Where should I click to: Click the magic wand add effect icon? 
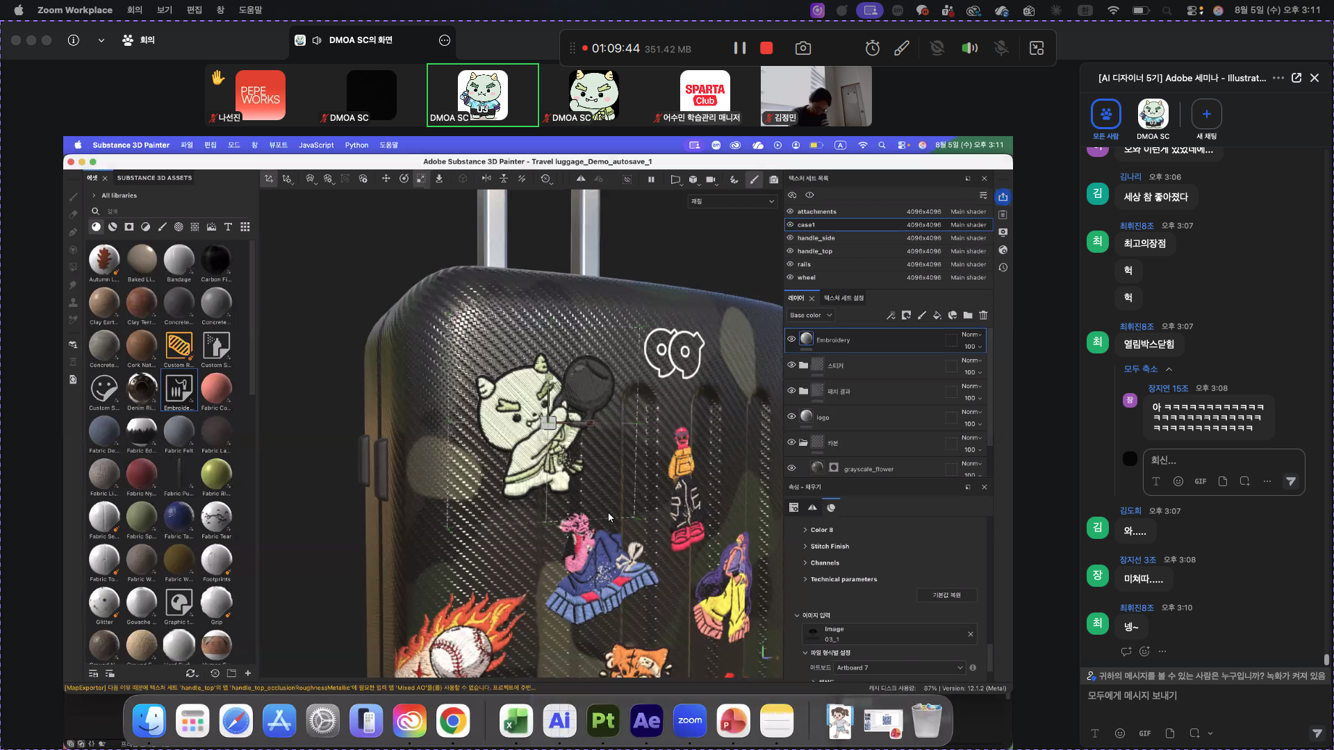(x=891, y=315)
